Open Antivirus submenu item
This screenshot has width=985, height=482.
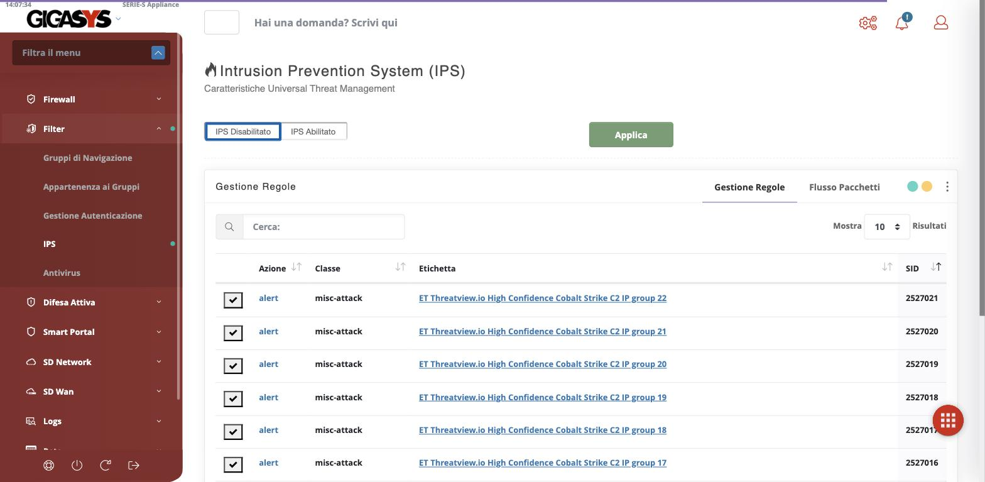tap(62, 273)
